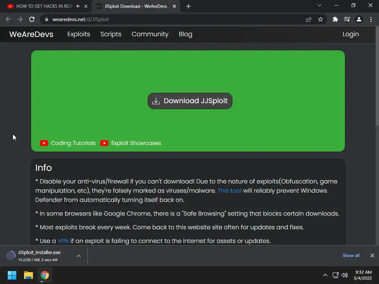The height and width of the screenshot is (284, 379).
Task: Click the YouTube icon beside Exploit Showcases
Action: click(x=104, y=143)
